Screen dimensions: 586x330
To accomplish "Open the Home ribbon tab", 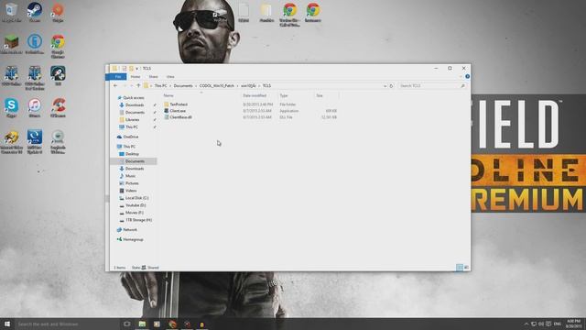I will [136, 76].
